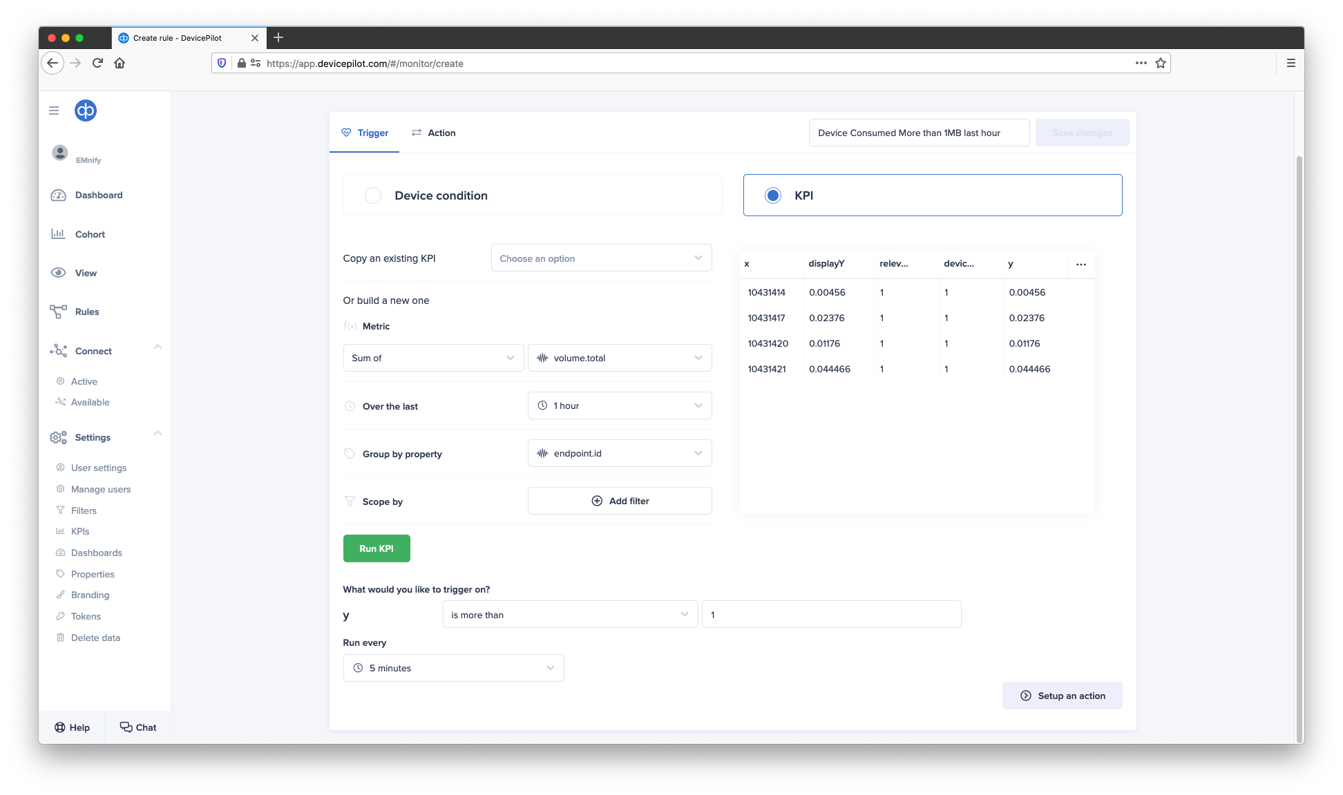
Task: Click the x column header
Action: click(x=747, y=263)
